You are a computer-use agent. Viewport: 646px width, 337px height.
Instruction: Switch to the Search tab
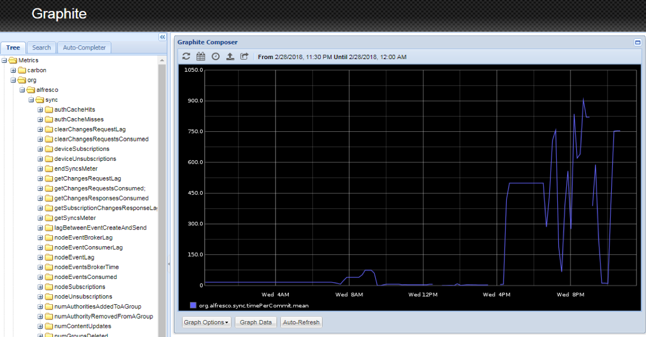pos(41,47)
